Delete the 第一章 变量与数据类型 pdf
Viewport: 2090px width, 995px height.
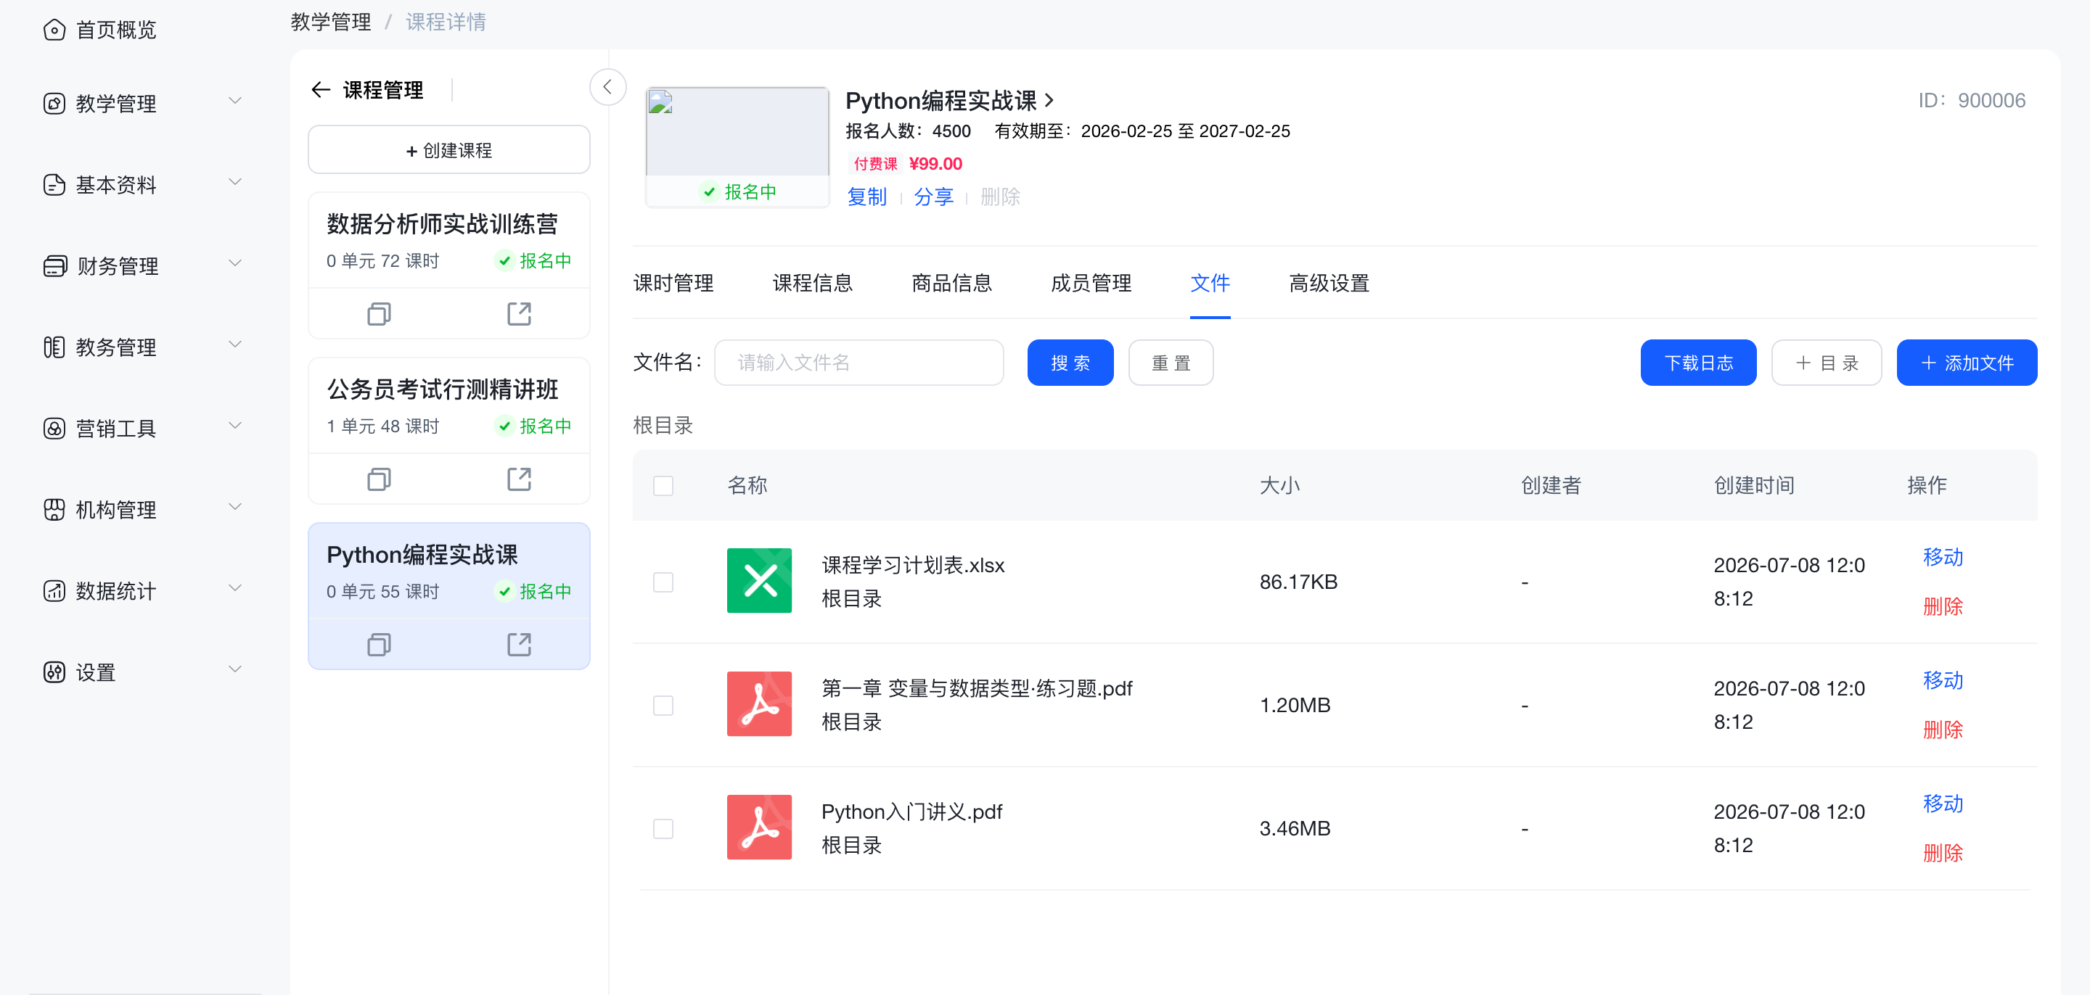(x=1943, y=730)
